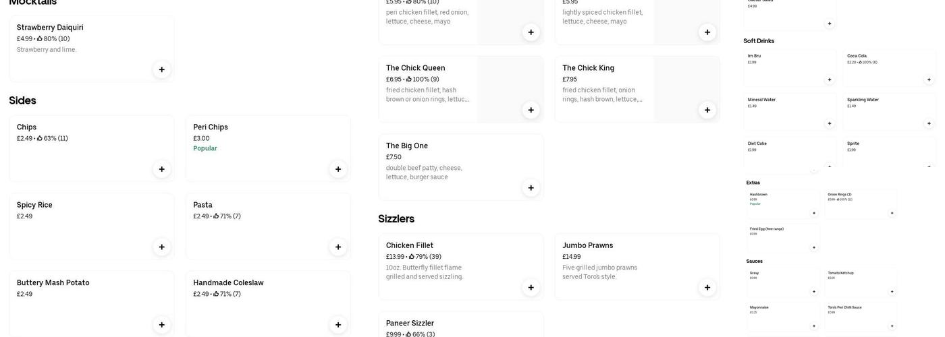
Task: Open the Paneer Sizzler item
Action: click(410, 324)
